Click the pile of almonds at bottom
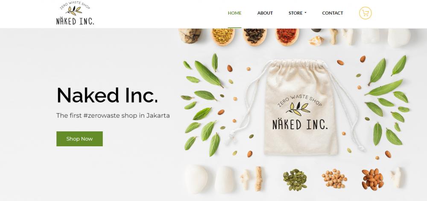 (372, 179)
